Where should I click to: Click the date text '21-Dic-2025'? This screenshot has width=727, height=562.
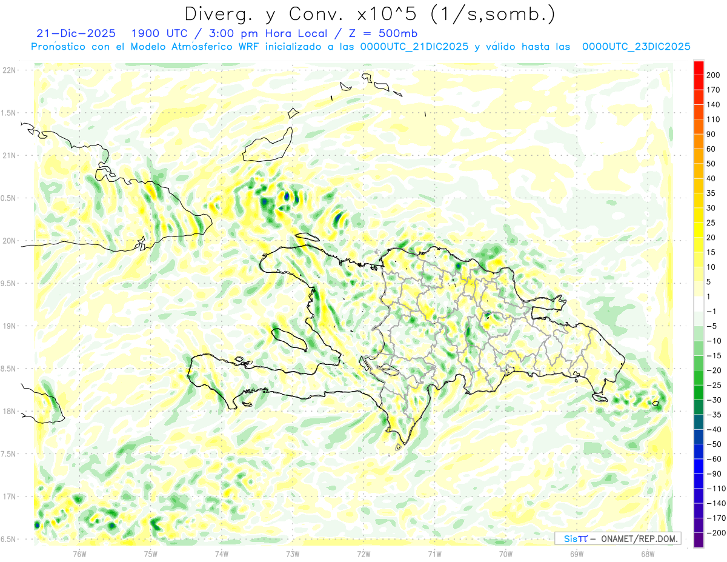point(76,33)
